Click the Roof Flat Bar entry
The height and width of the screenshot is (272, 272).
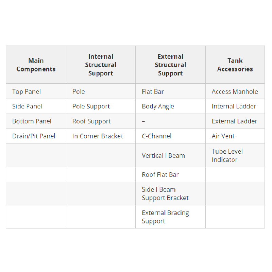[x=160, y=174]
